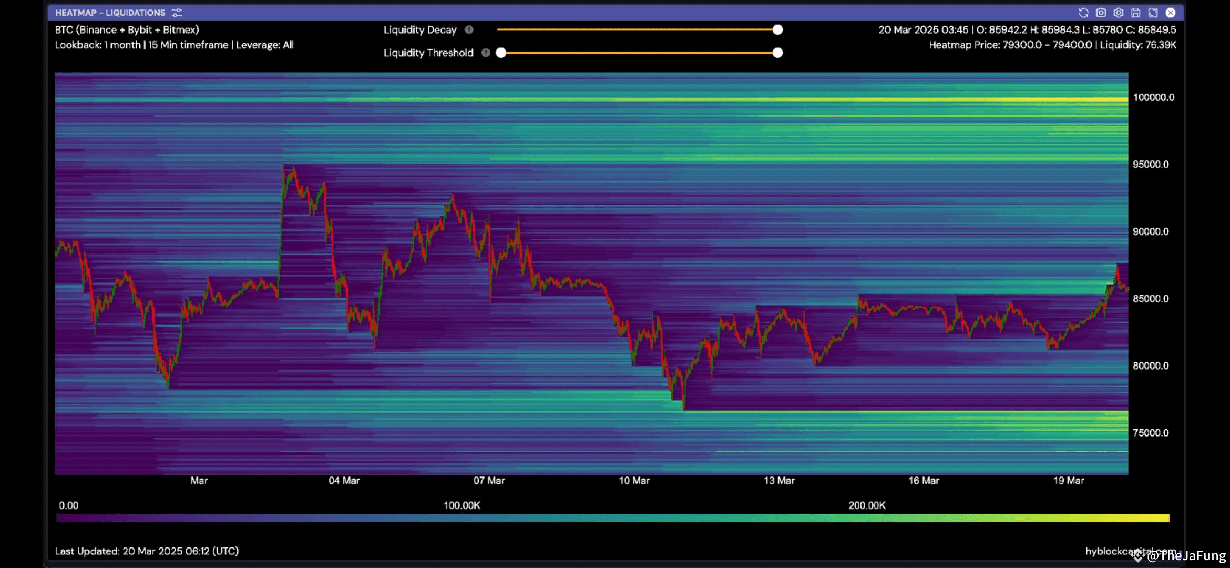The height and width of the screenshot is (568, 1230).
Task: Click the 07 Mar date axis label
Action: pyautogui.click(x=489, y=481)
